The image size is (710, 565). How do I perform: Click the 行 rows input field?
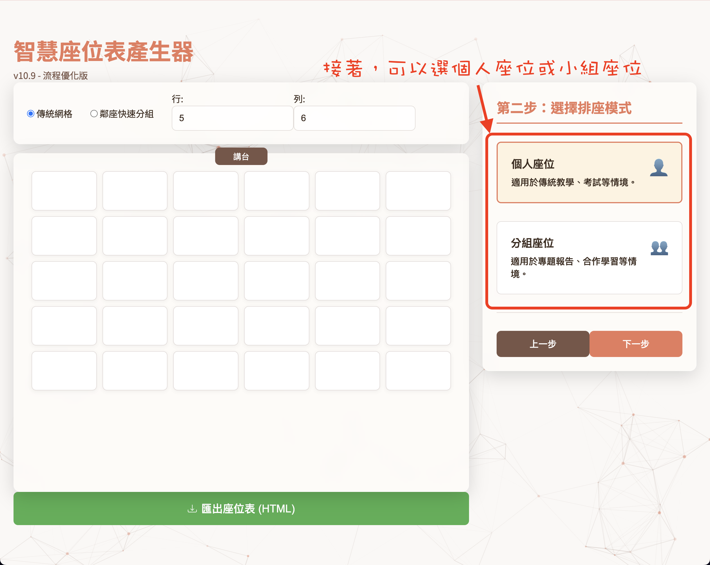pos(232,118)
